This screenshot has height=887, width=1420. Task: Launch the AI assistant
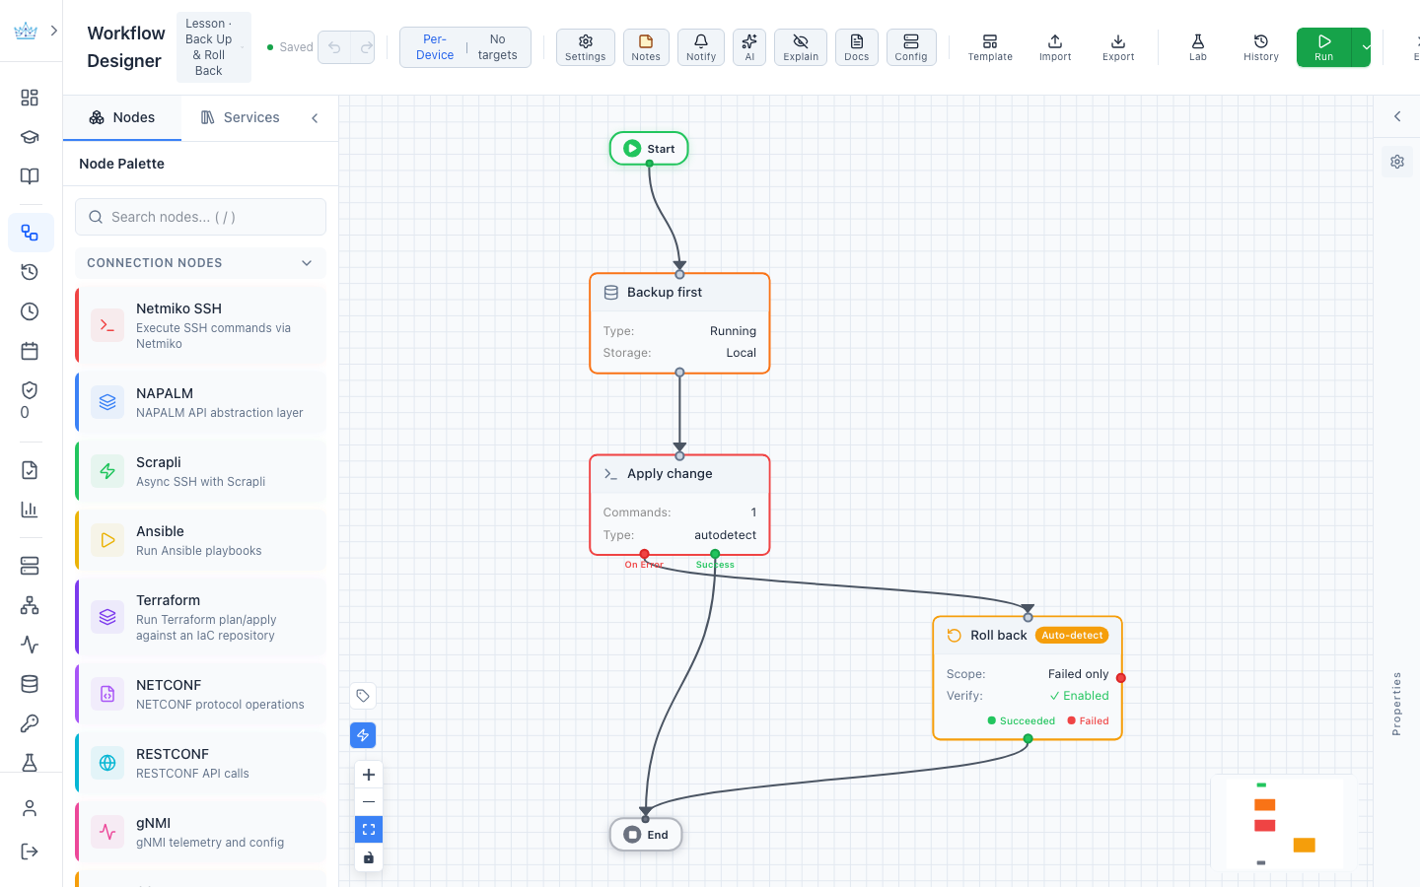[x=749, y=47]
